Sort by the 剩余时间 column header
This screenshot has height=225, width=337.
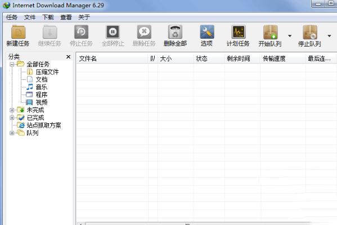(242, 58)
